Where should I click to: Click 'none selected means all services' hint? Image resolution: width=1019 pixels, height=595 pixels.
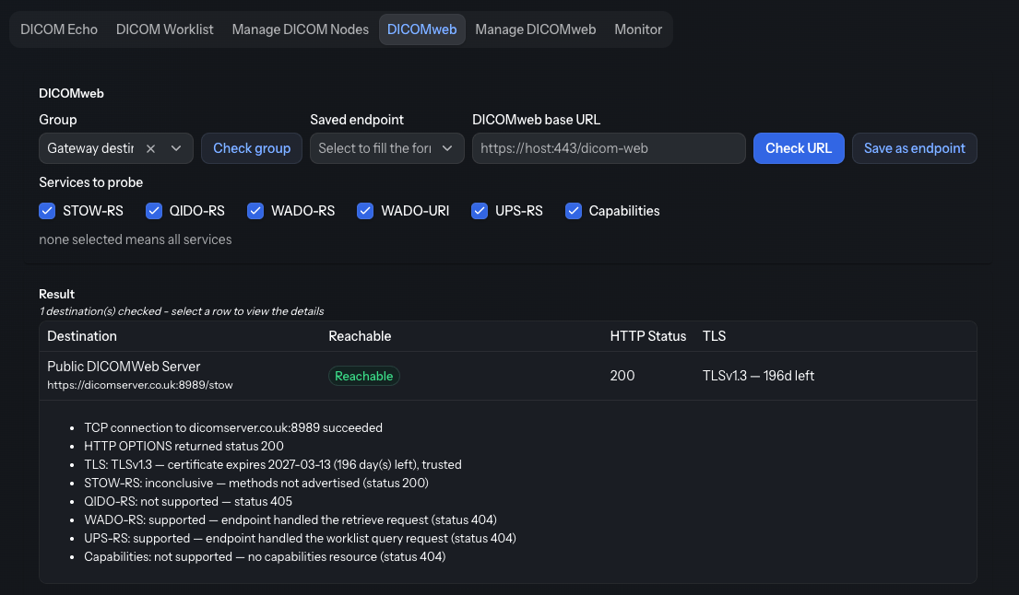(x=136, y=239)
